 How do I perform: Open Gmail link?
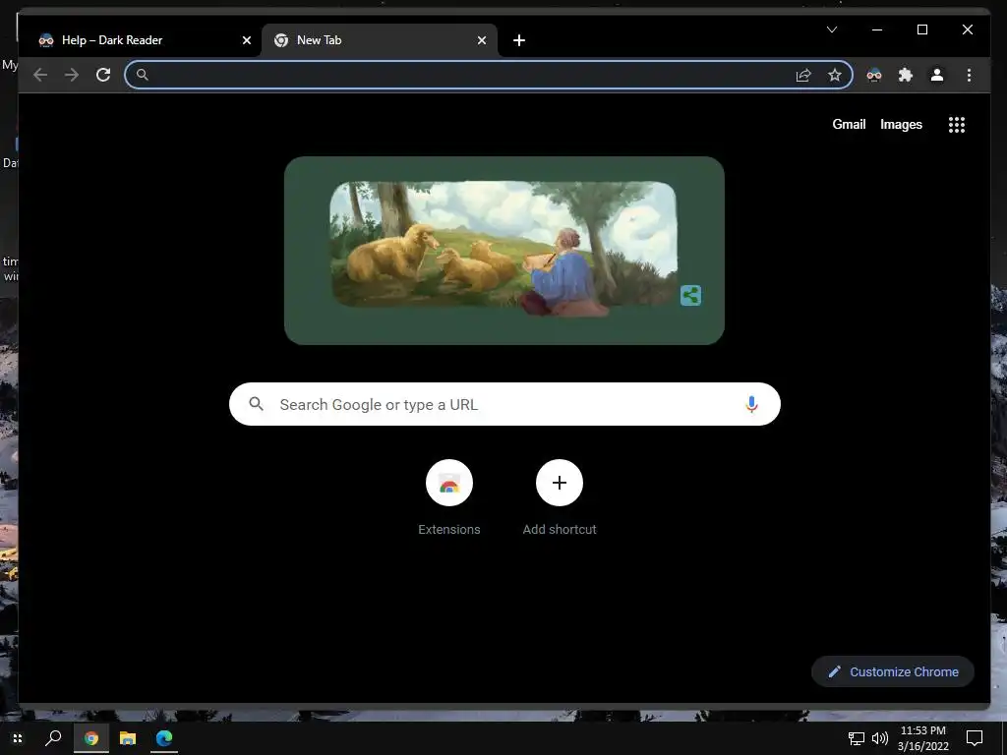(x=849, y=125)
